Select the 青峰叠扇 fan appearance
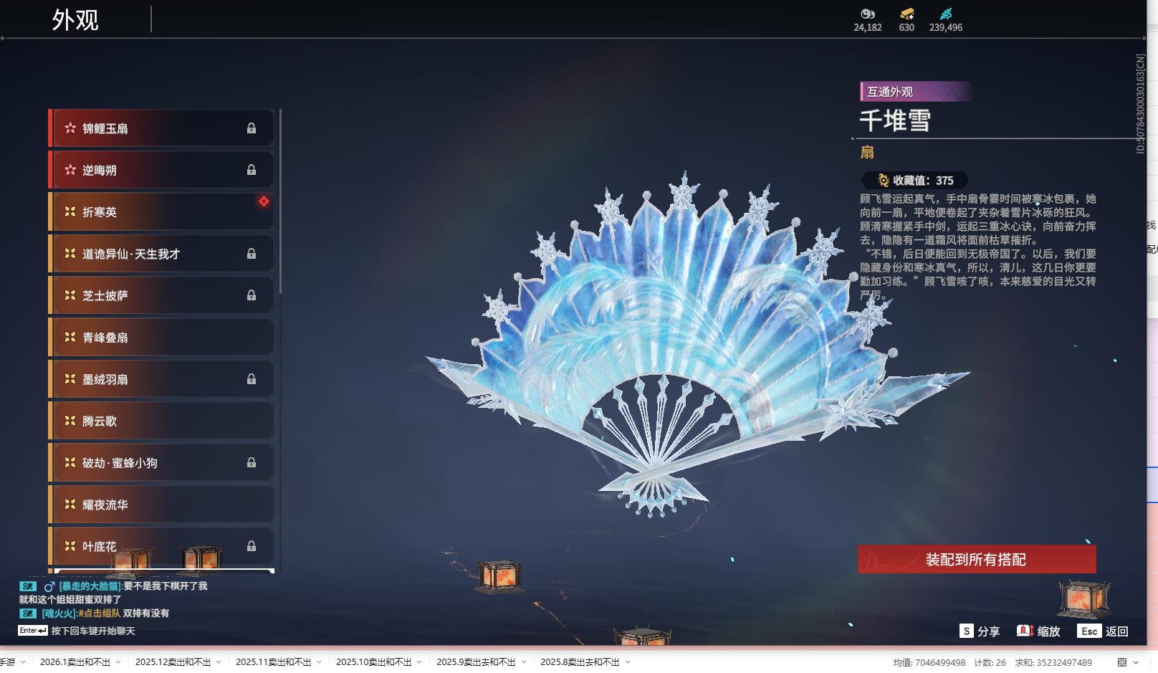Viewport: 1158px width, 673px height. click(161, 337)
